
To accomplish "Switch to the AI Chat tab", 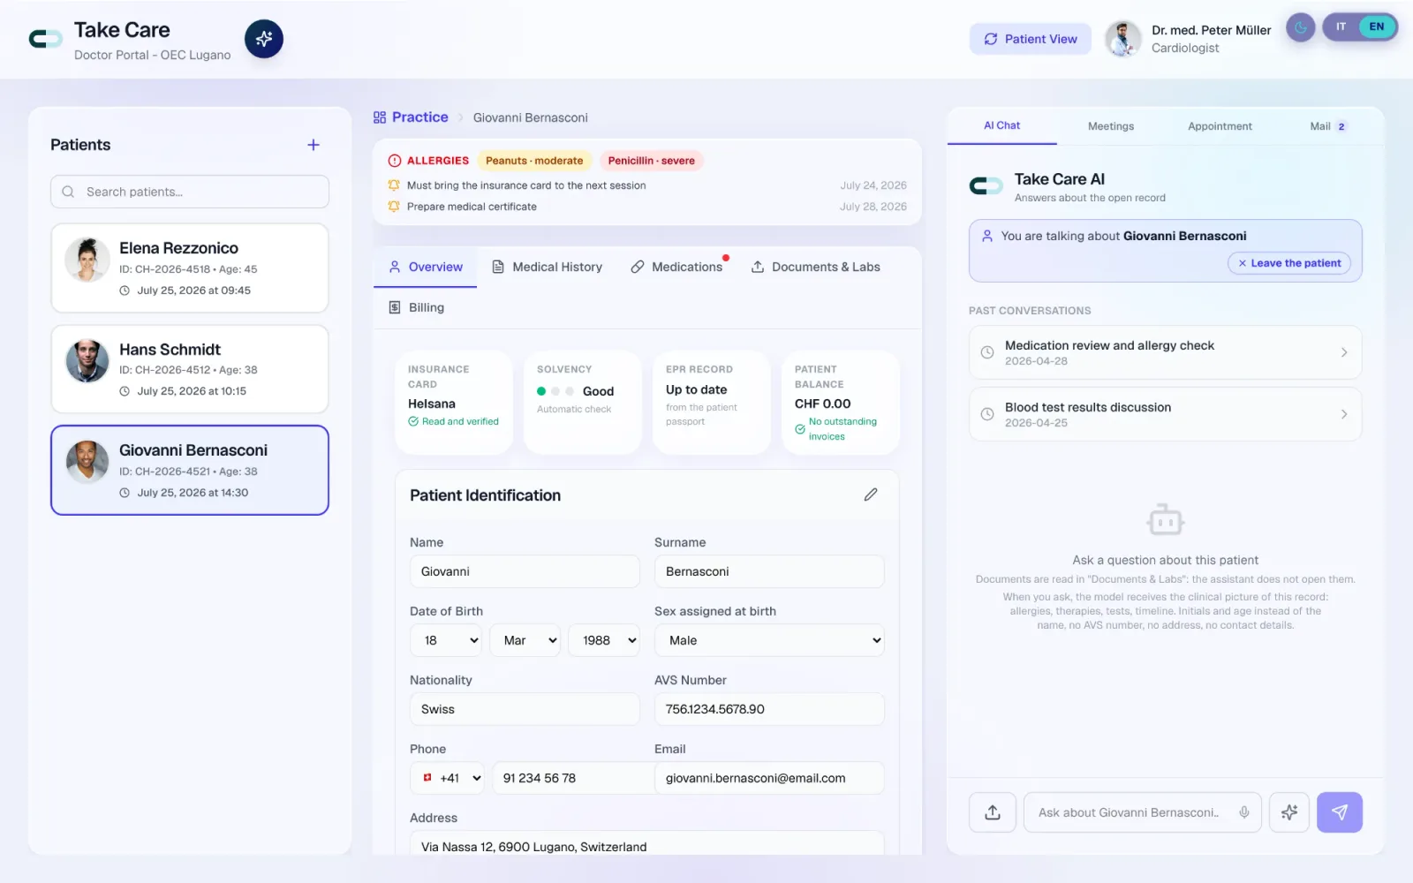I will (x=1002, y=125).
